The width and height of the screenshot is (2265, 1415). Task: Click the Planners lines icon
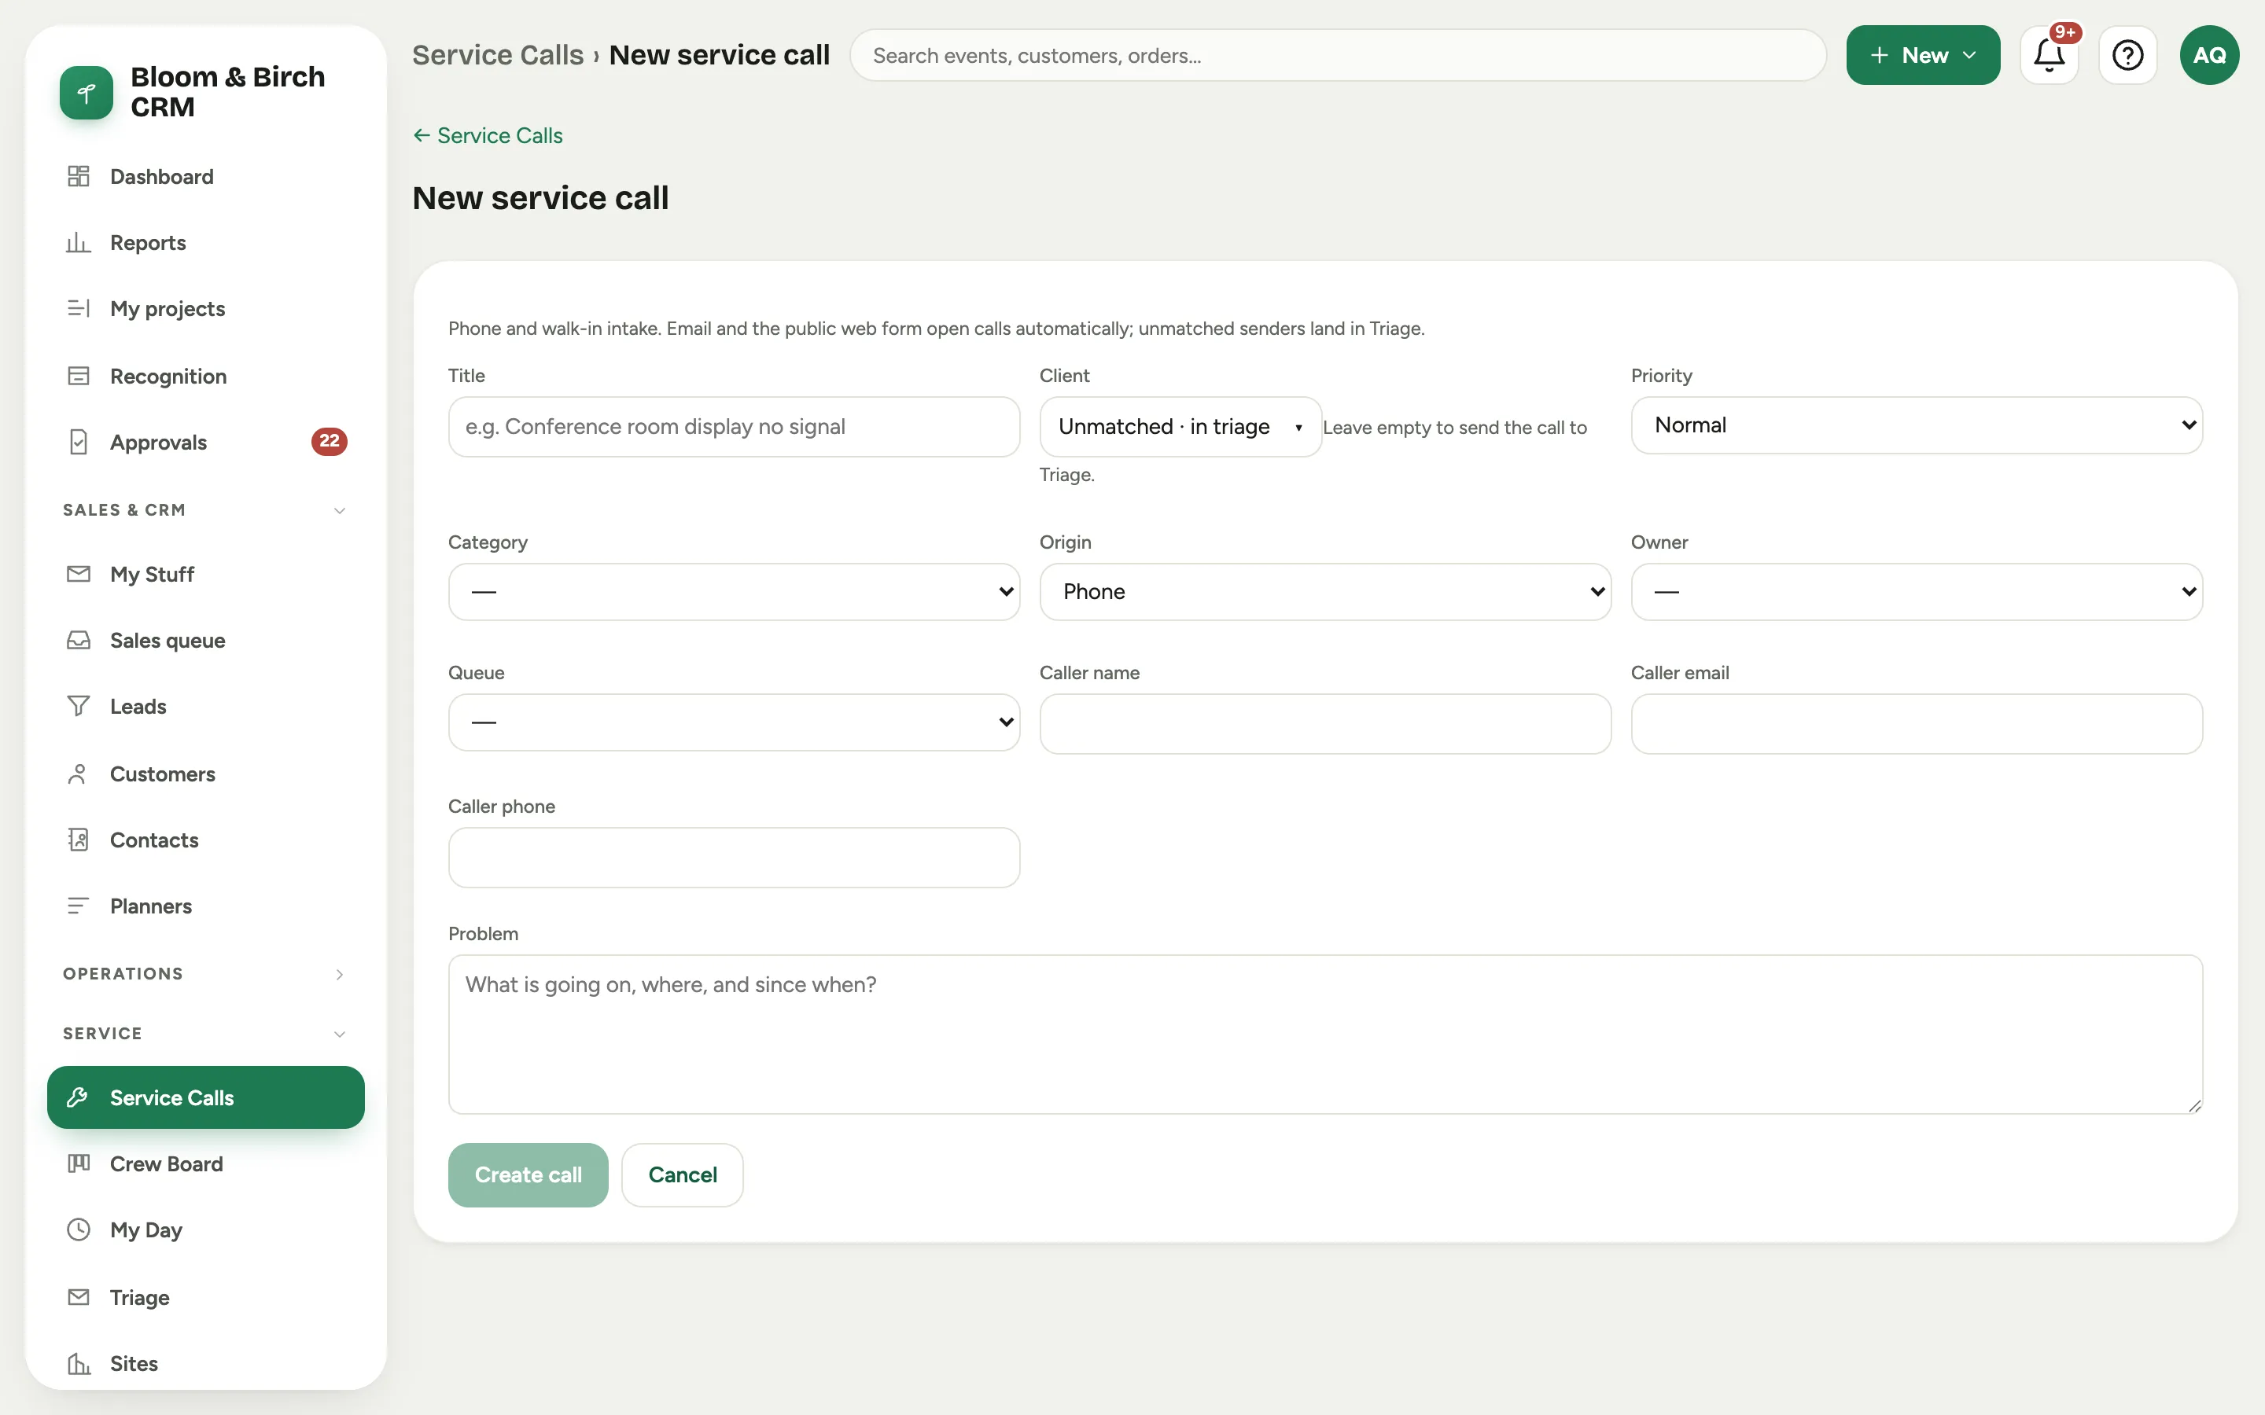(79, 906)
